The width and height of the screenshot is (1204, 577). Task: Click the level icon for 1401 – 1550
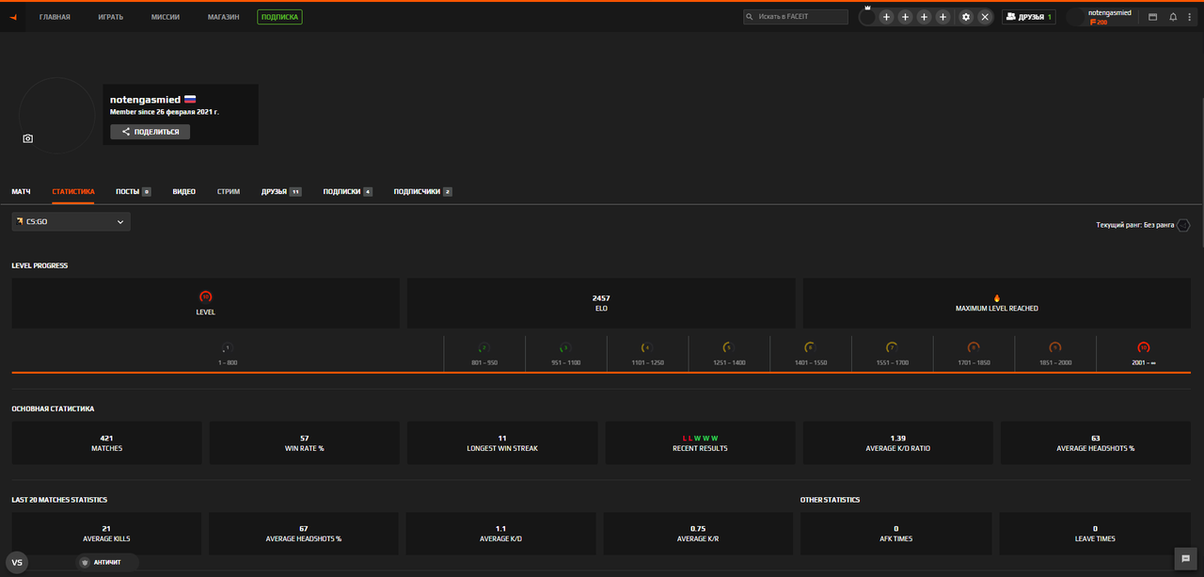[x=810, y=347]
